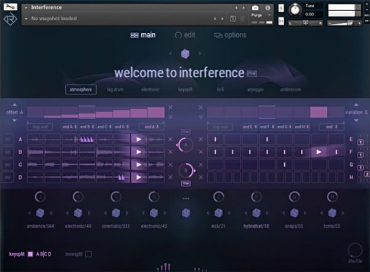Toggle the keysplit checkbox
The image size is (370, 272).
click(30, 253)
